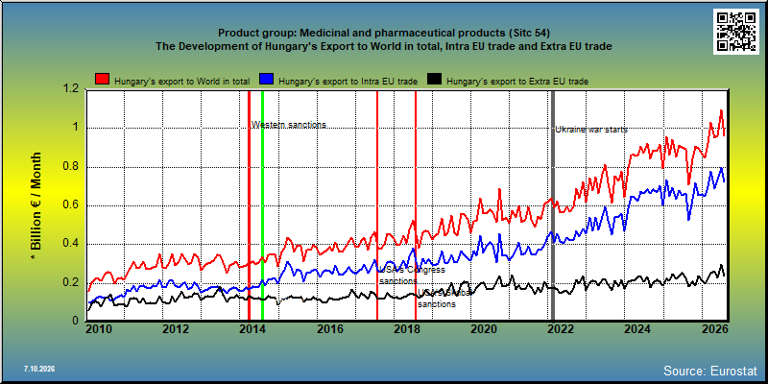Click the x-axis label 2020

tap(484, 329)
